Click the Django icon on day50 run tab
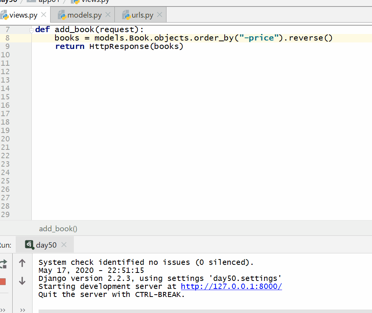The image size is (372, 313). 29,245
